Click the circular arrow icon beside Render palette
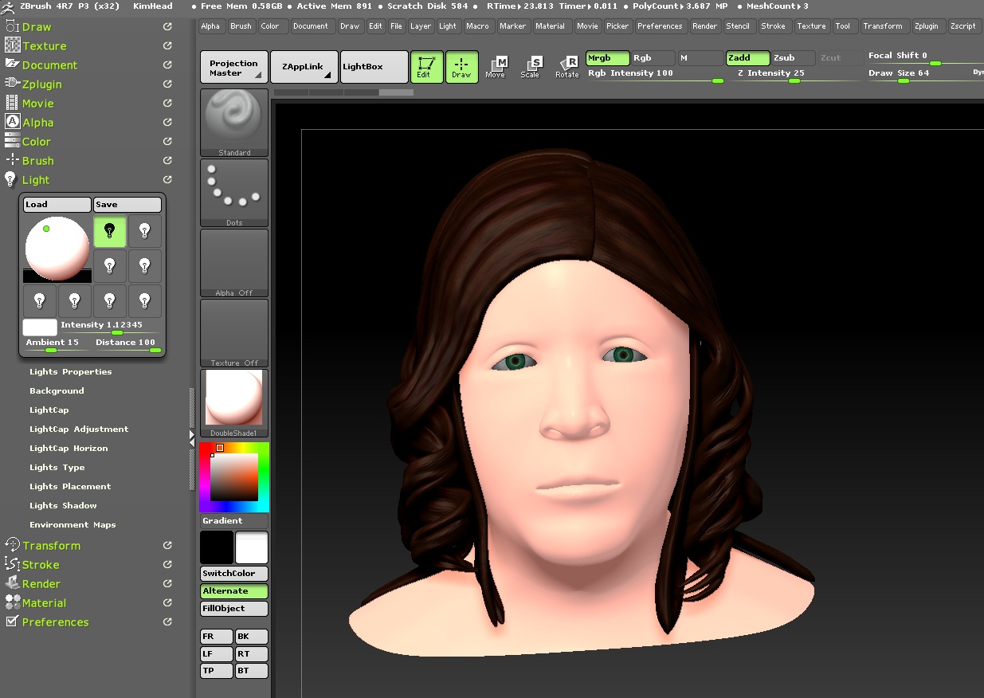984x698 pixels. click(167, 583)
